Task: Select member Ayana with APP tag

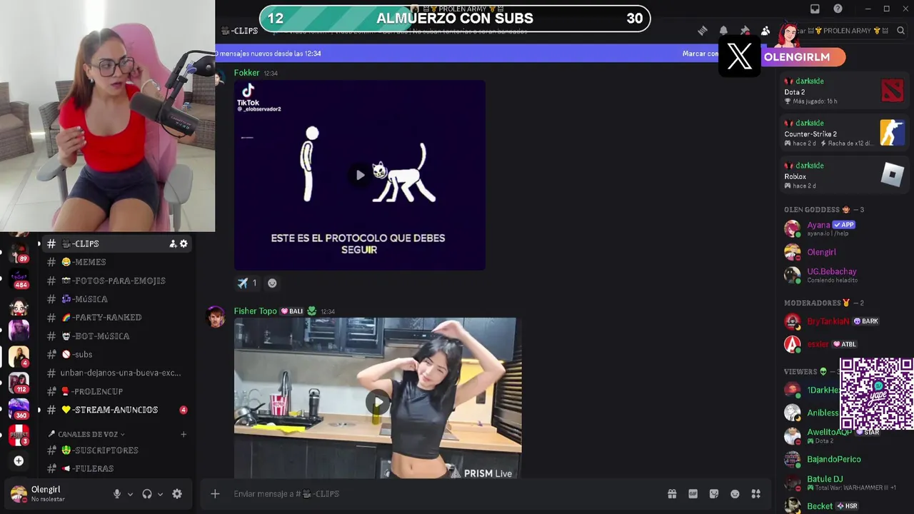Action: (844, 228)
